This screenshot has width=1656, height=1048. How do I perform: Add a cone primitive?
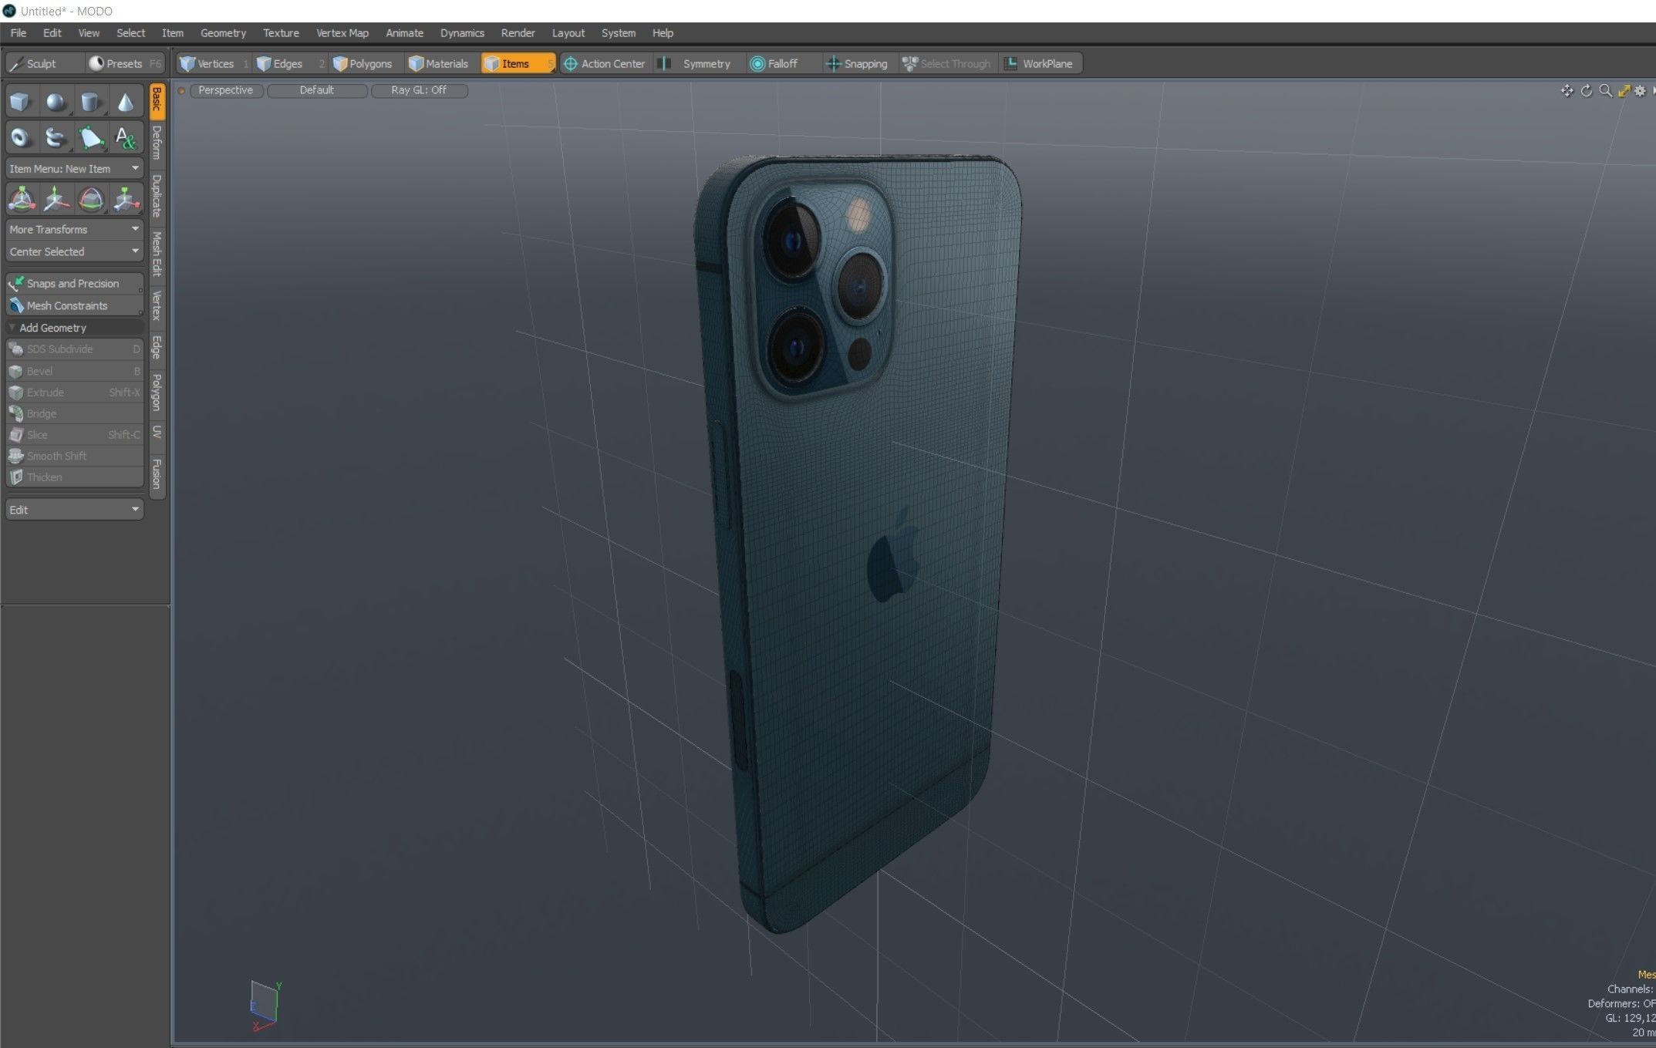[x=126, y=102]
